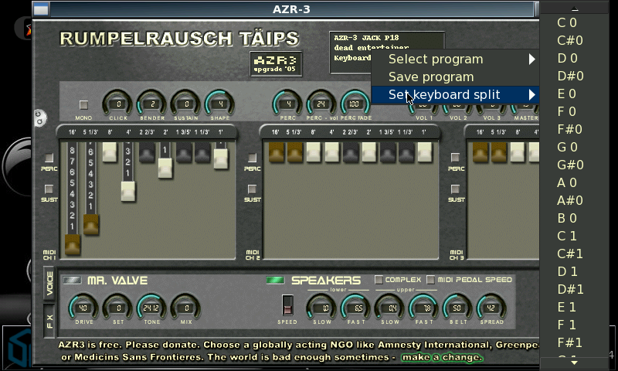Pick E 1 from the note list

[574, 307]
